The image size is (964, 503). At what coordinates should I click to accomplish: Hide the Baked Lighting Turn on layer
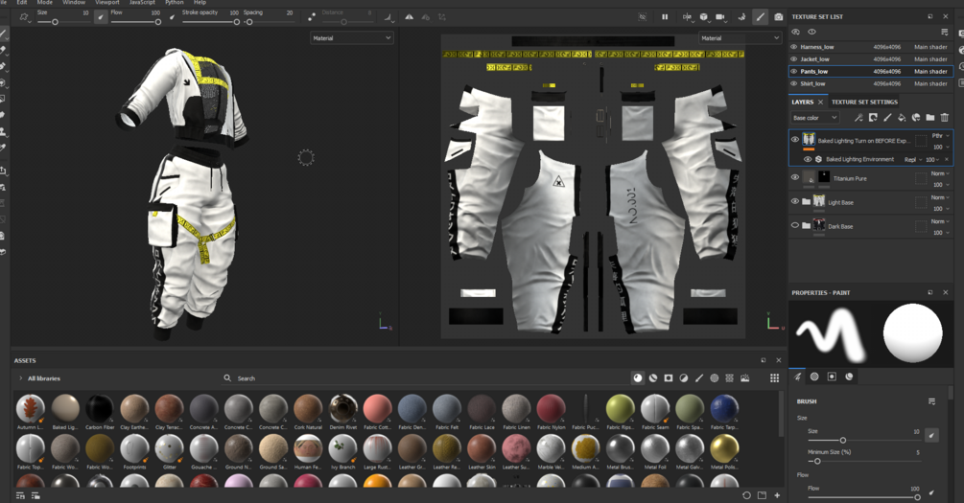(x=795, y=140)
